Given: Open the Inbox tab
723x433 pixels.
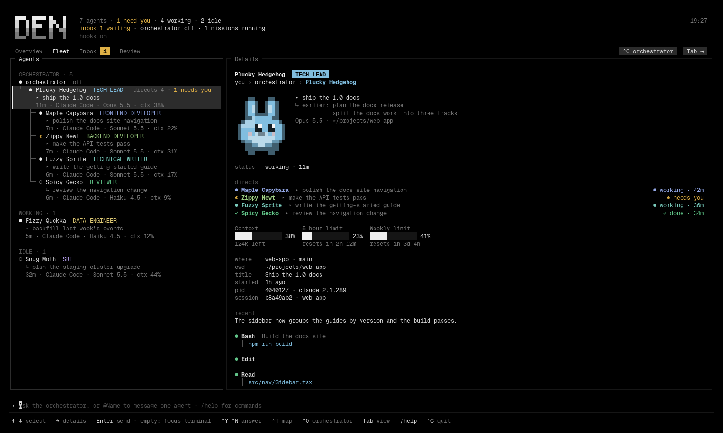Looking at the screenshot, I should pyautogui.click(x=88, y=51).
